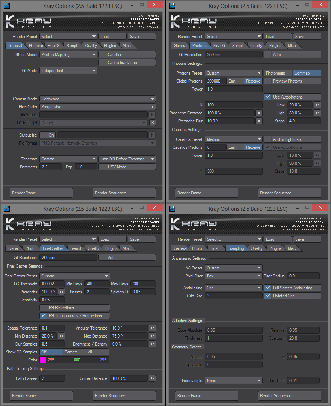Click the Precache Blur stepper arrows
331x406 pixels.
coord(259,121)
